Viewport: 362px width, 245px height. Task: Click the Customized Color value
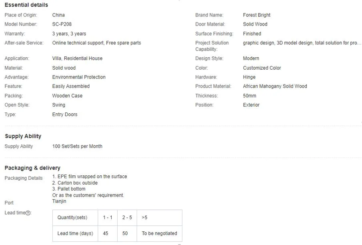point(262,68)
